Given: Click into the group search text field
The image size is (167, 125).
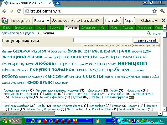Looking at the screenshot, I should click(x=102, y=40).
